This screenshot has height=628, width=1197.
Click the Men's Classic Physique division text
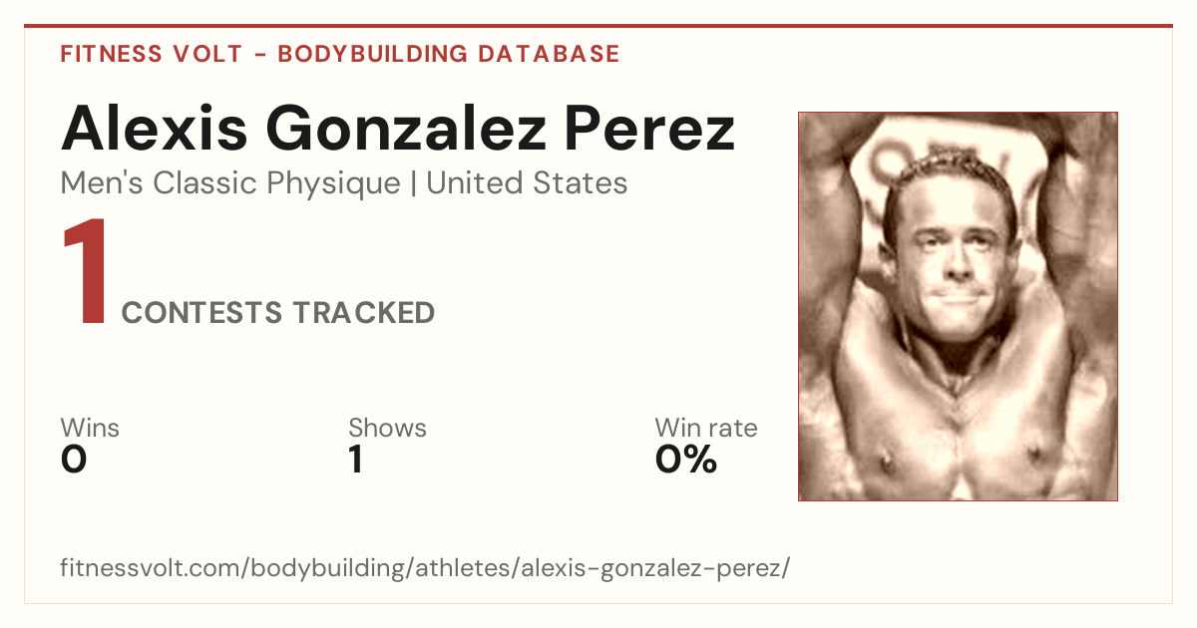(231, 183)
